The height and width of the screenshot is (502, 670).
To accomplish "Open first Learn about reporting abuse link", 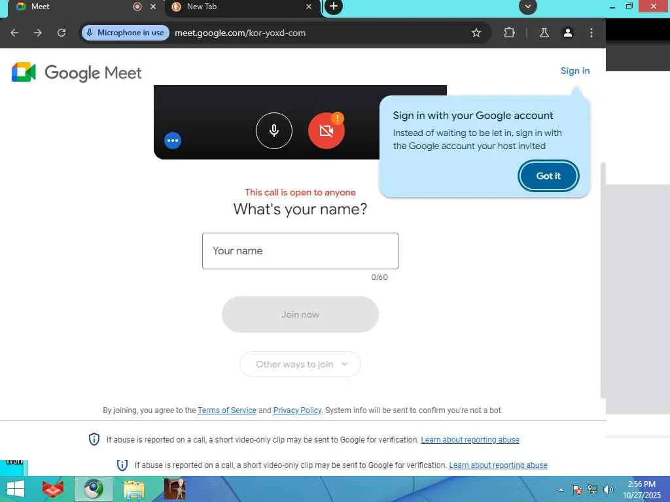I will [470, 440].
